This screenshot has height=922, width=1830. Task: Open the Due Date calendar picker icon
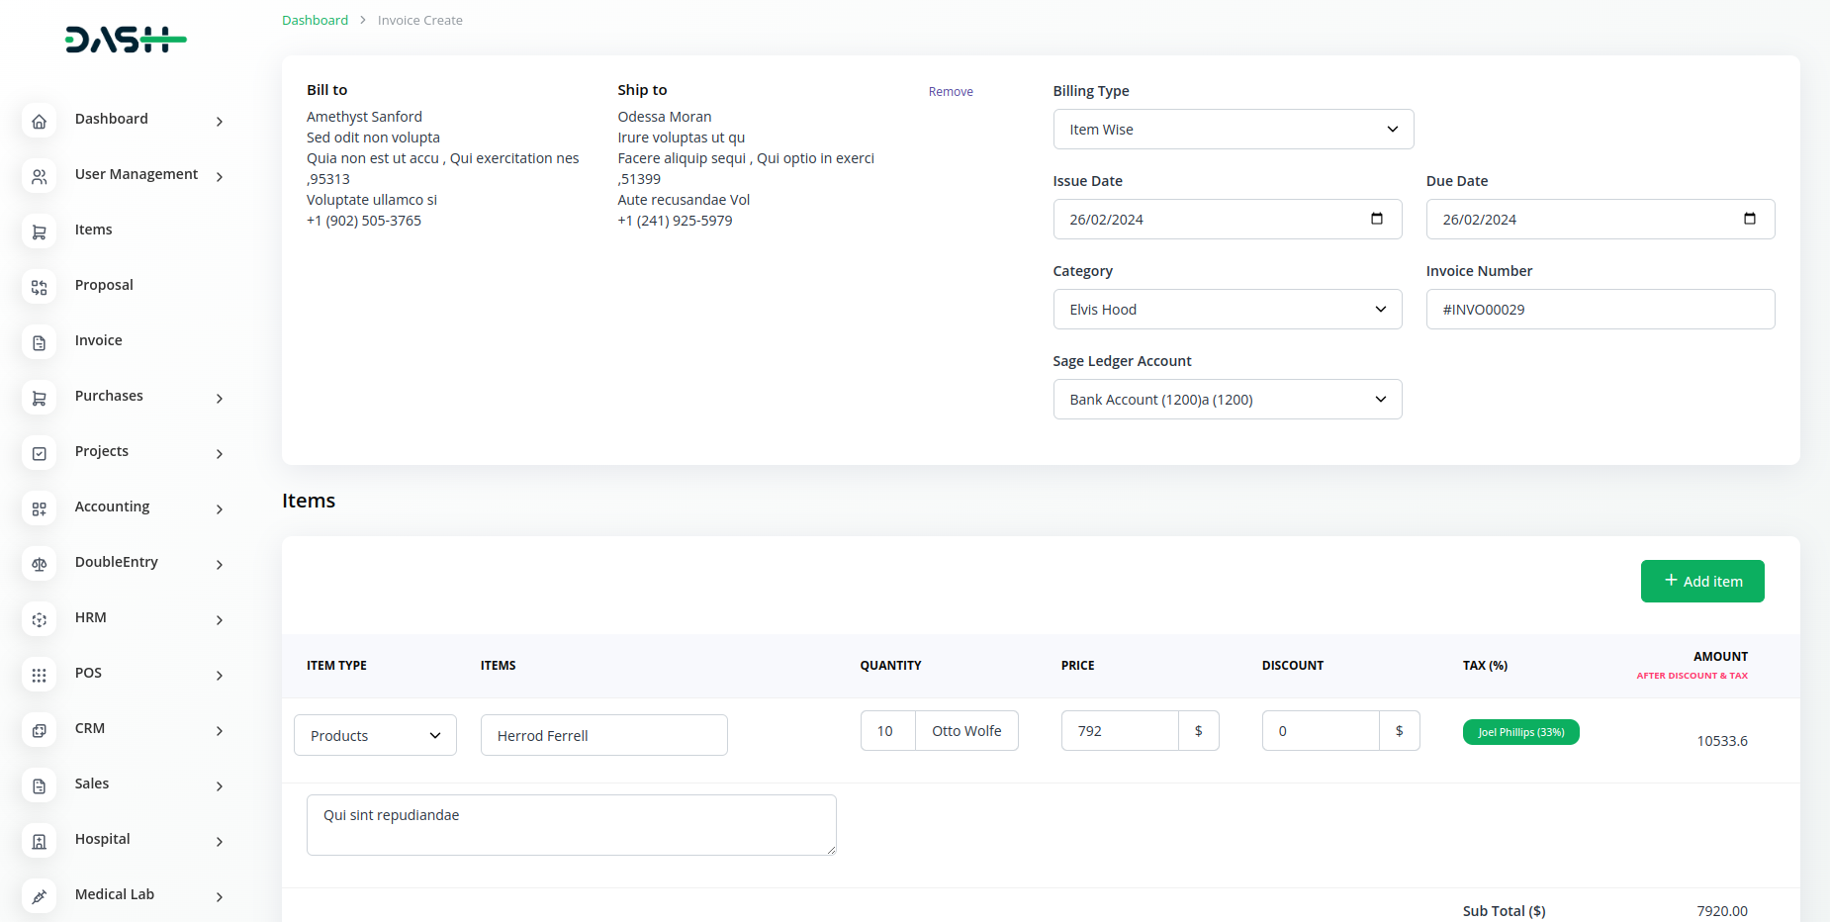coord(1749,219)
